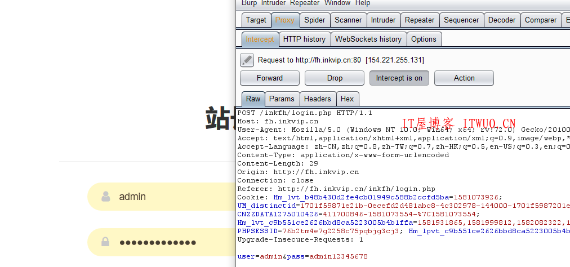Click the Host: fh.inkvip.cn header line

tap(278, 122)
